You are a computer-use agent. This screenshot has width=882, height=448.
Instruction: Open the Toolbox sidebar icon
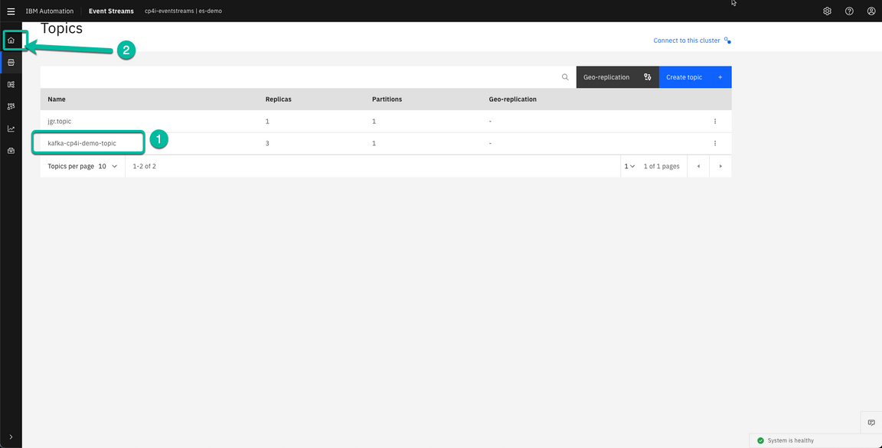pyautogui.click(x=11, y=150)
